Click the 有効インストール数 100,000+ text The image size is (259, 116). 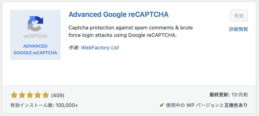pos(44,105)
